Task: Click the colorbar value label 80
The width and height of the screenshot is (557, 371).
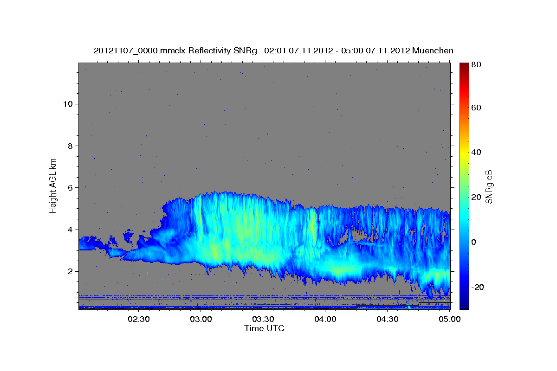Action: tap(476, 65)
